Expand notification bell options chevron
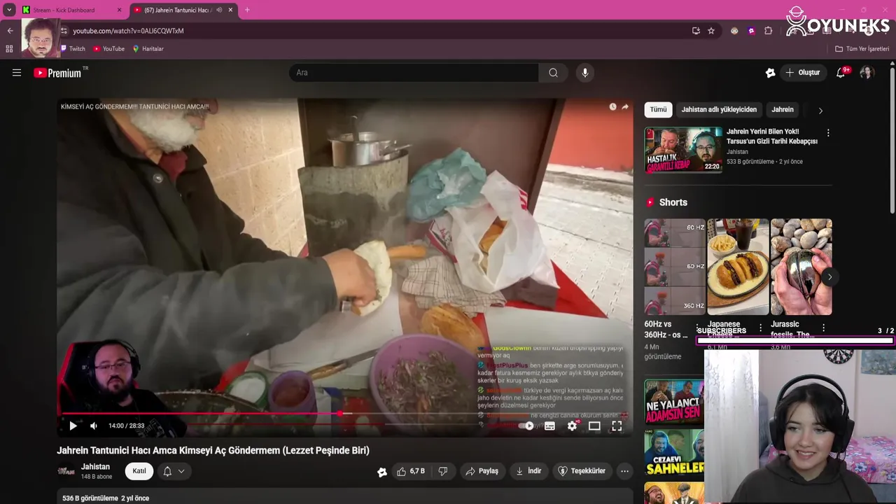This screenshot has height=504, width=896. click(181, 471)
